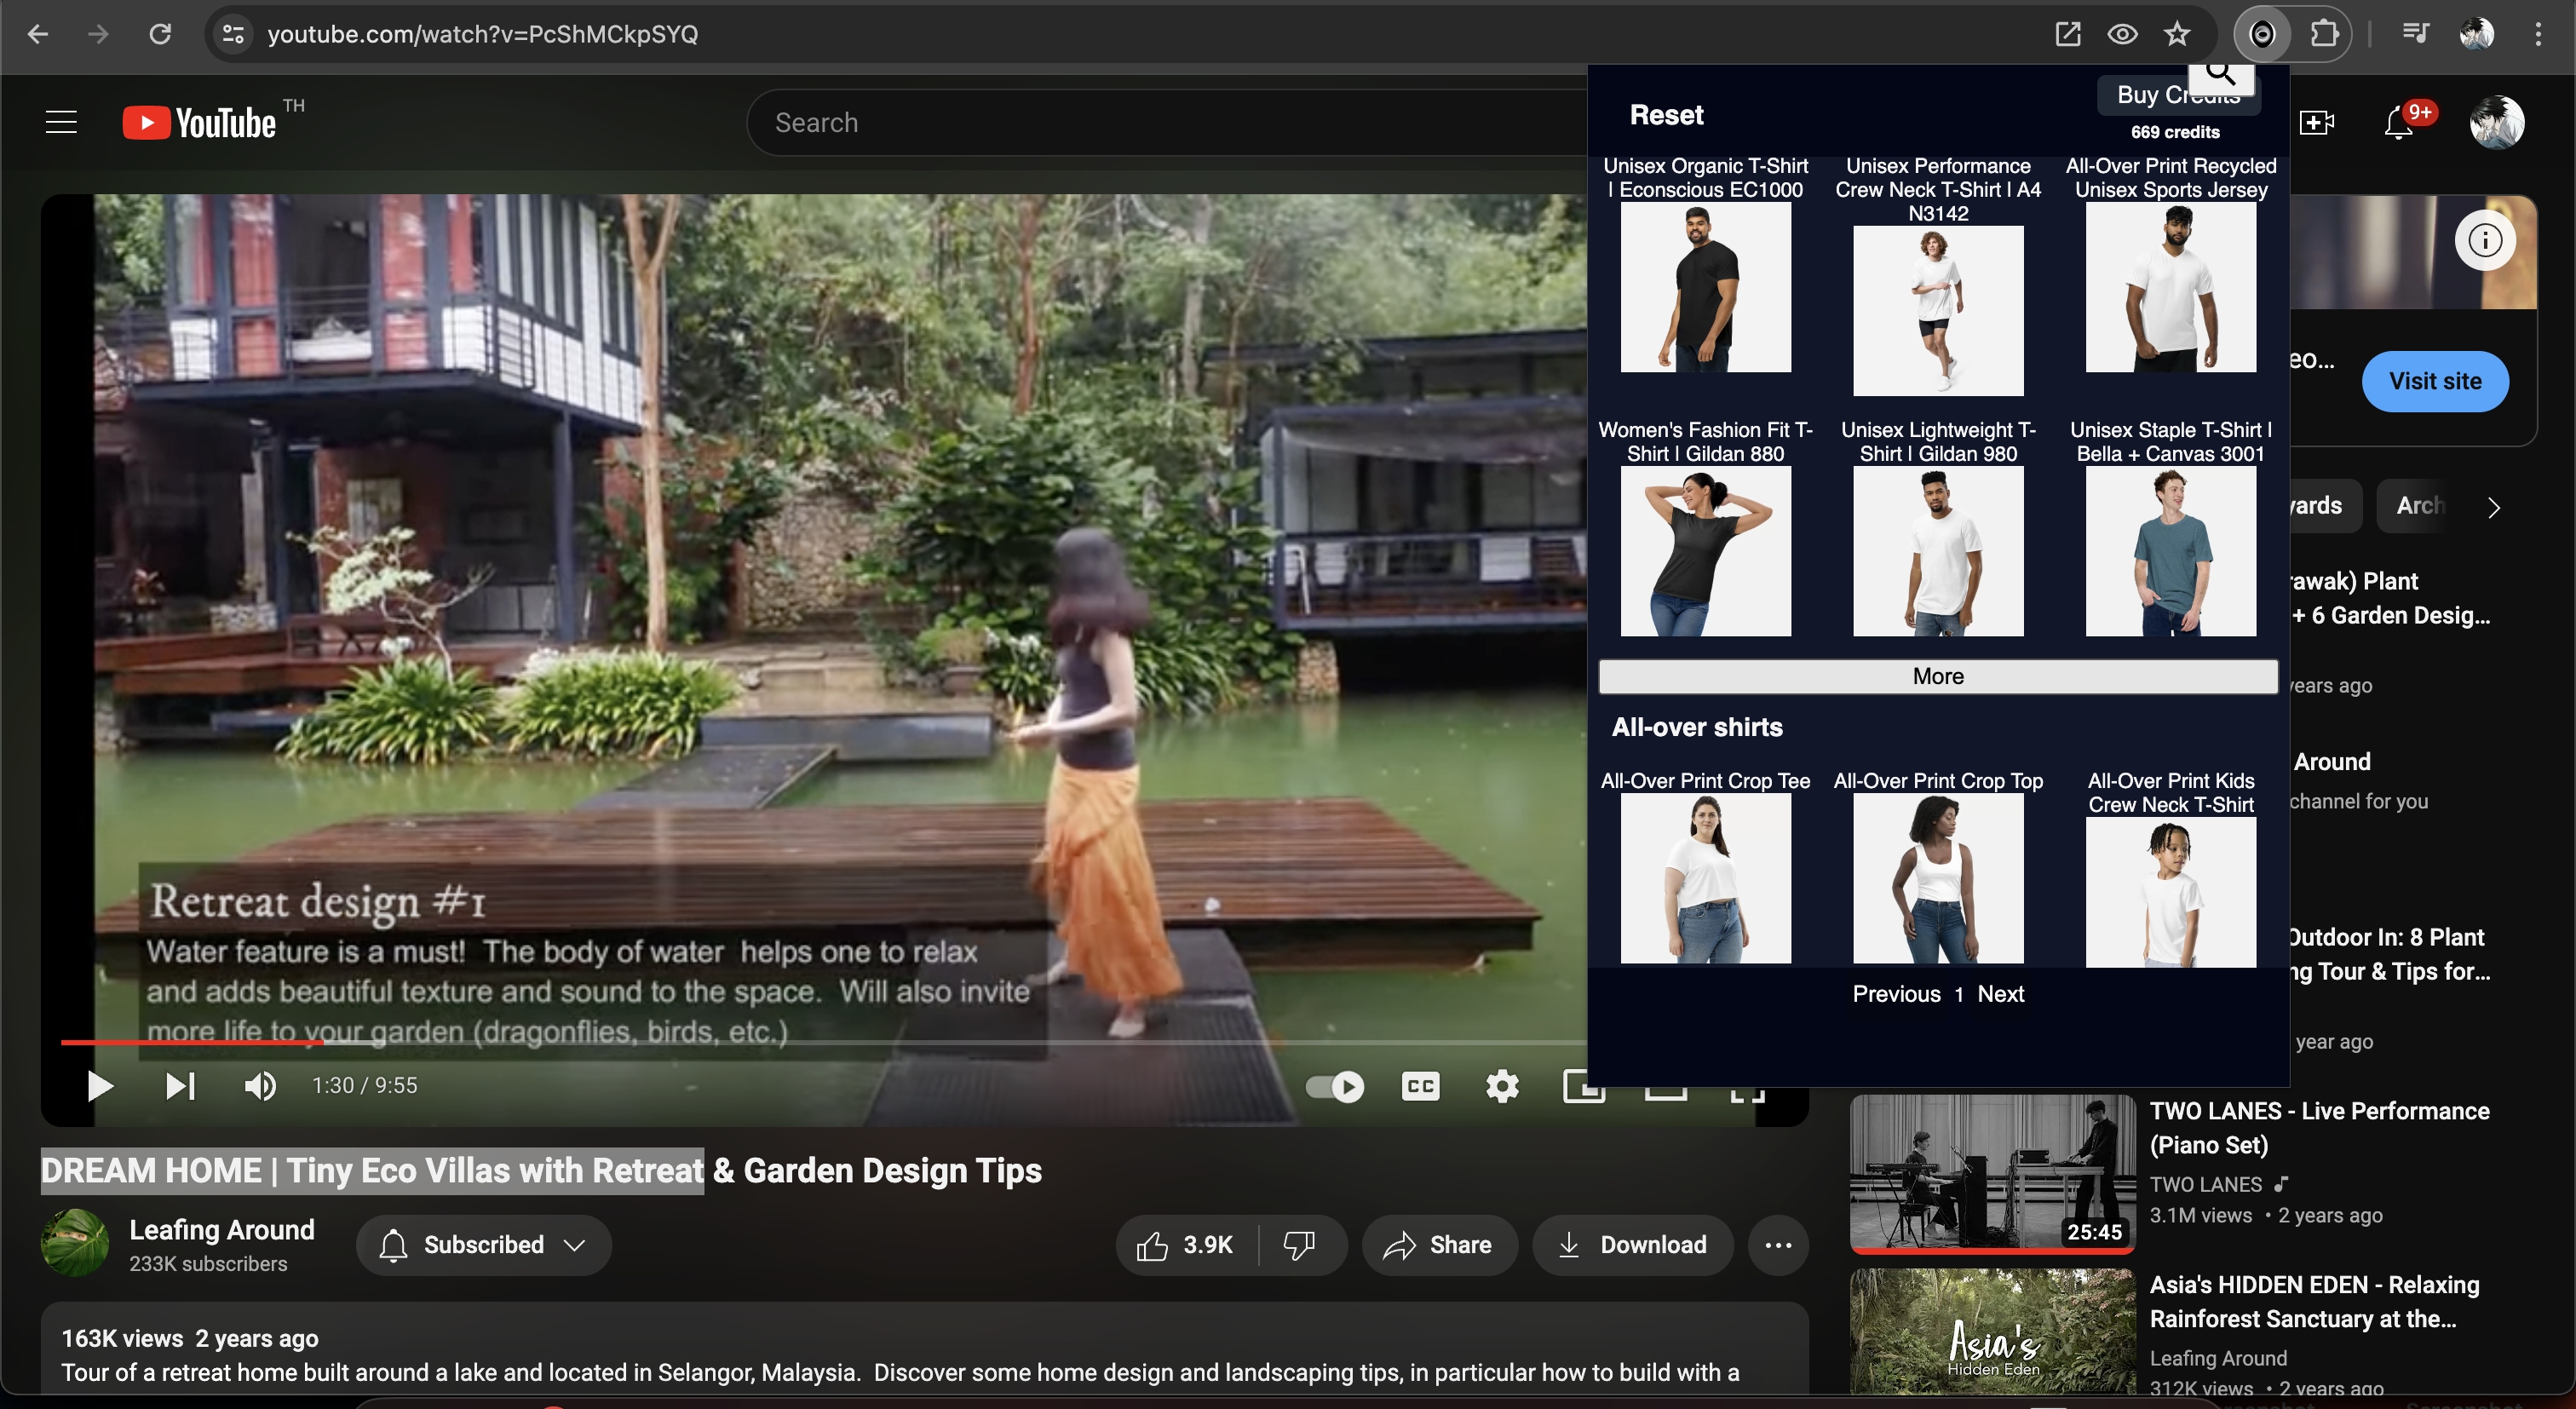Select the Unisex Staple T-Shirt thumbnail
Screen dimensions: 2576x1409
point(2170,551)
